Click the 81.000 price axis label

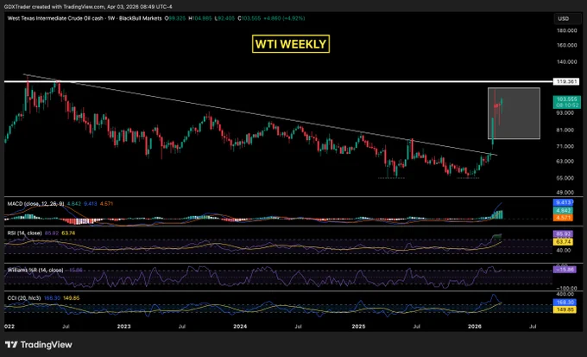coord(565,131)
